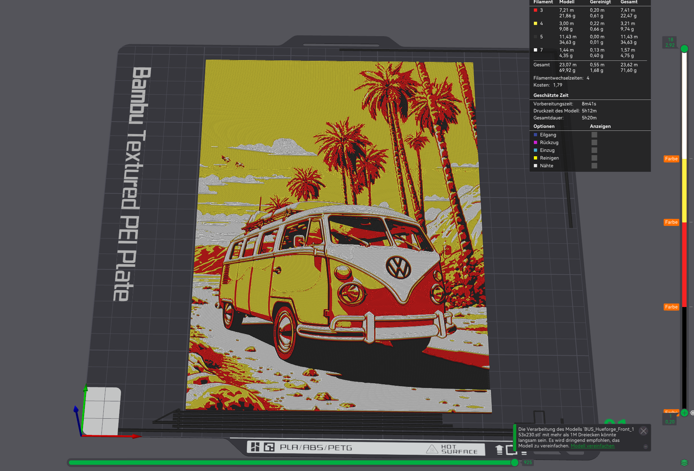Click the Druckzeit des Modells value 5h12m
The image size is (694, 471).
(x=589, y=111)
